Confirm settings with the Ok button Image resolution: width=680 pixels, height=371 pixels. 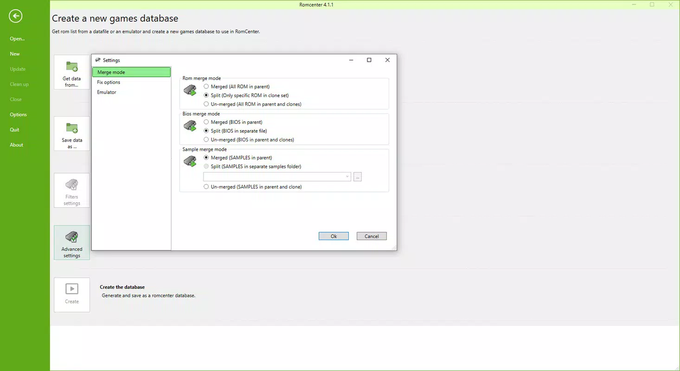[334, 236]
